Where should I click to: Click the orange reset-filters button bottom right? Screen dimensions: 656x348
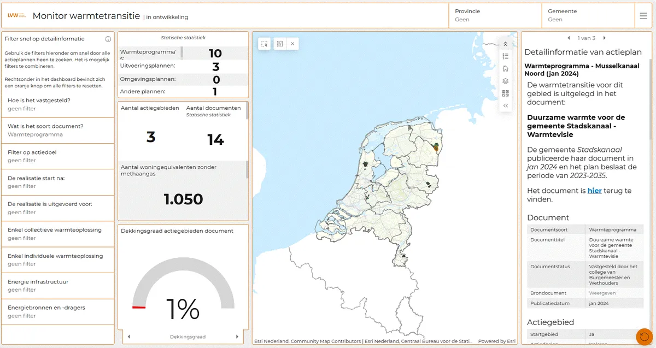[x=643, y=337]
